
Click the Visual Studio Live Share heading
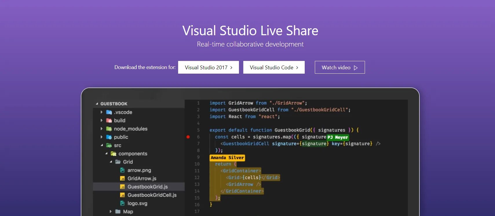click(250, 31)
